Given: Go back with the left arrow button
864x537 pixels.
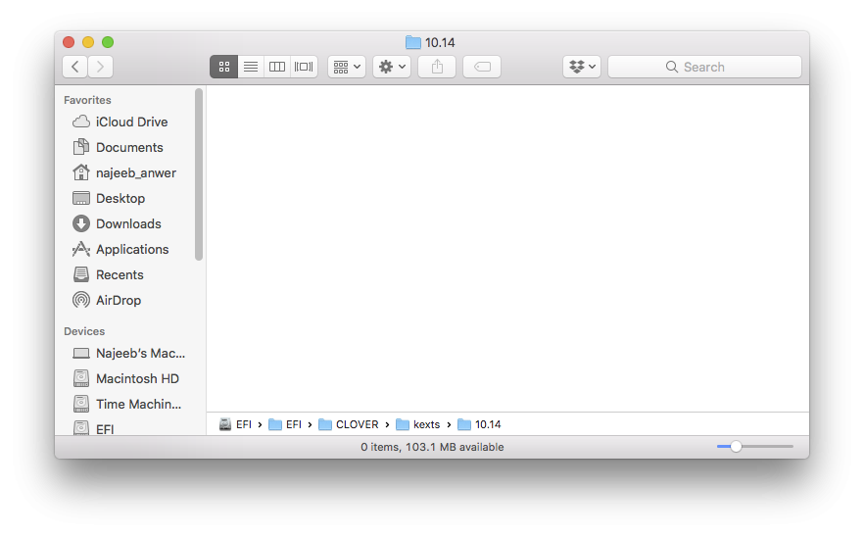Looking at the screenshot, I should (74, 67).
